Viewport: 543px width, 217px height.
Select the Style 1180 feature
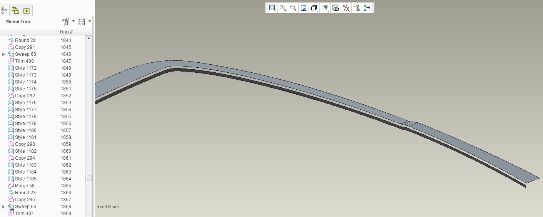pyautogui.click(x=26, y=130)
